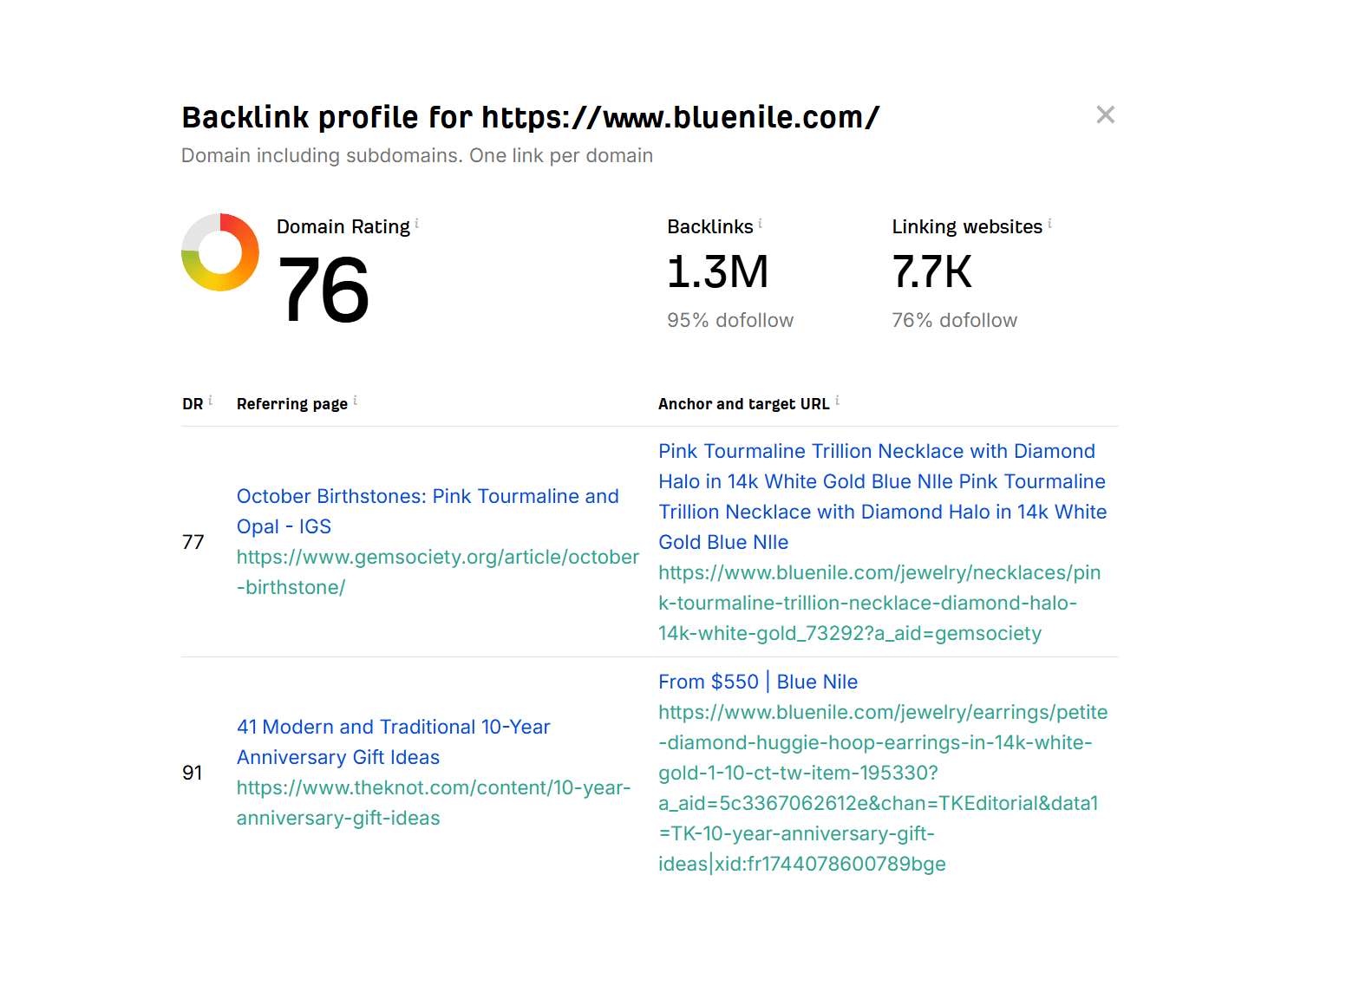Click the Domain Rating donut chart
1346x999 pixels.
(220, 252)
